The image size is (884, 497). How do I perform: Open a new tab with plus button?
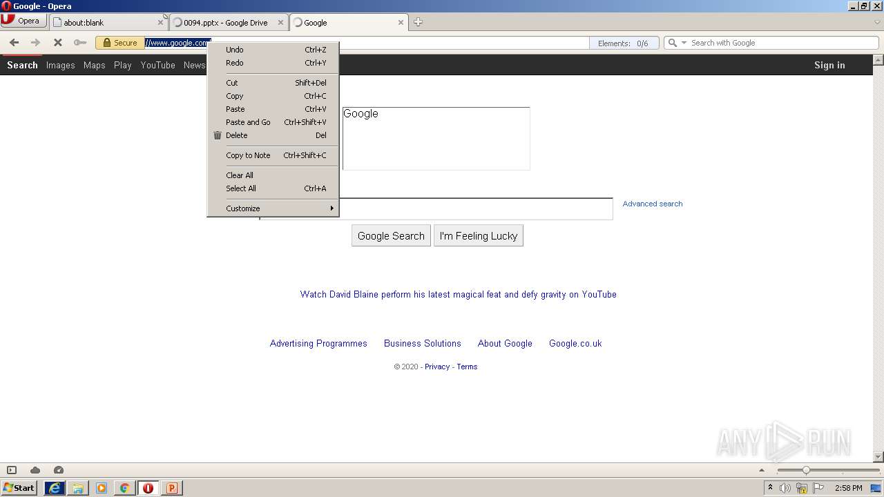tap(418, 22)
